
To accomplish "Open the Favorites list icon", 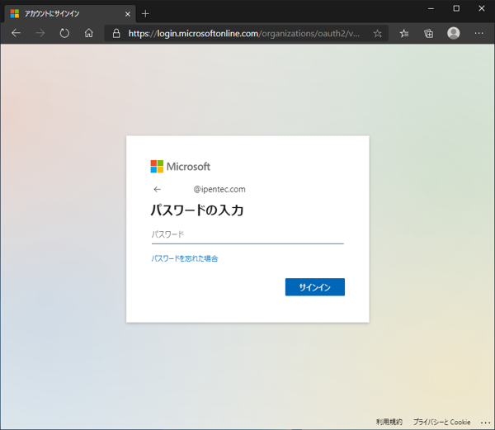I will [x=404, y=33].
